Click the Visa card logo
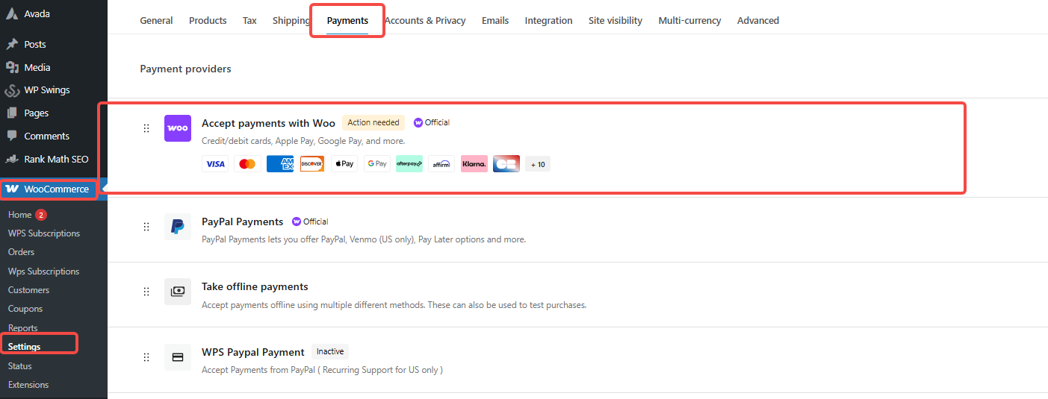The height and width of the screenshot is (399, 1048). (215, 164)
